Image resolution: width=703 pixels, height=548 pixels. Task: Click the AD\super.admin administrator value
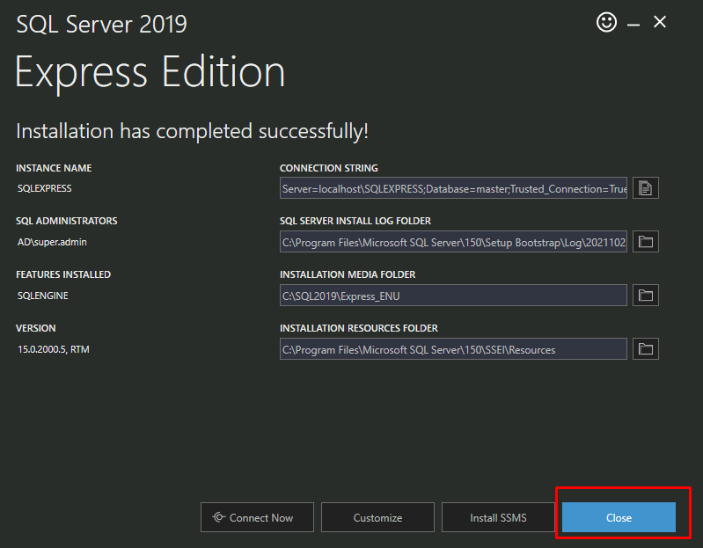52,242
